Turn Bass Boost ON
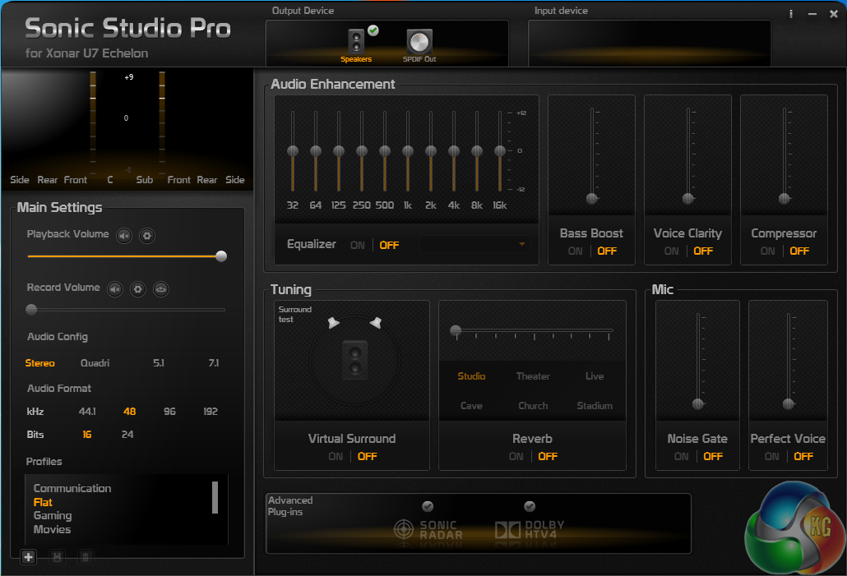The image size is (847, 576). (576, 251)
